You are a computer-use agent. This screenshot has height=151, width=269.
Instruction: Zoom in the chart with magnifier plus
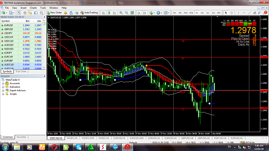coord(121,13)
